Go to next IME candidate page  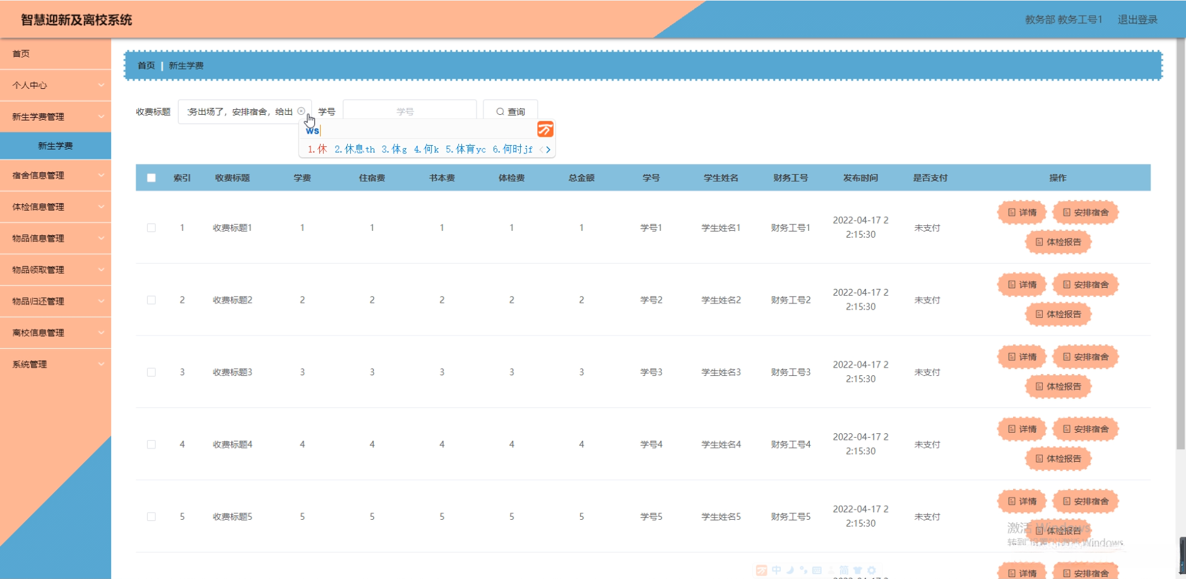[549, 149]
